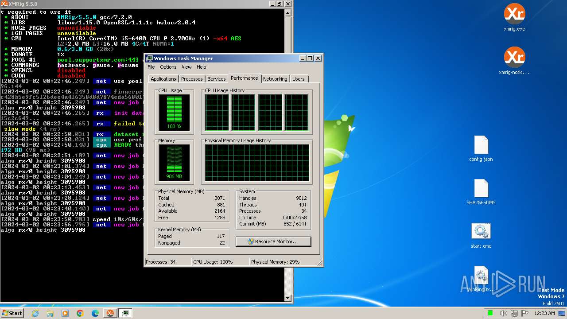Open the Start menu
Screen dimensions: 567x319
click(12, 313)
